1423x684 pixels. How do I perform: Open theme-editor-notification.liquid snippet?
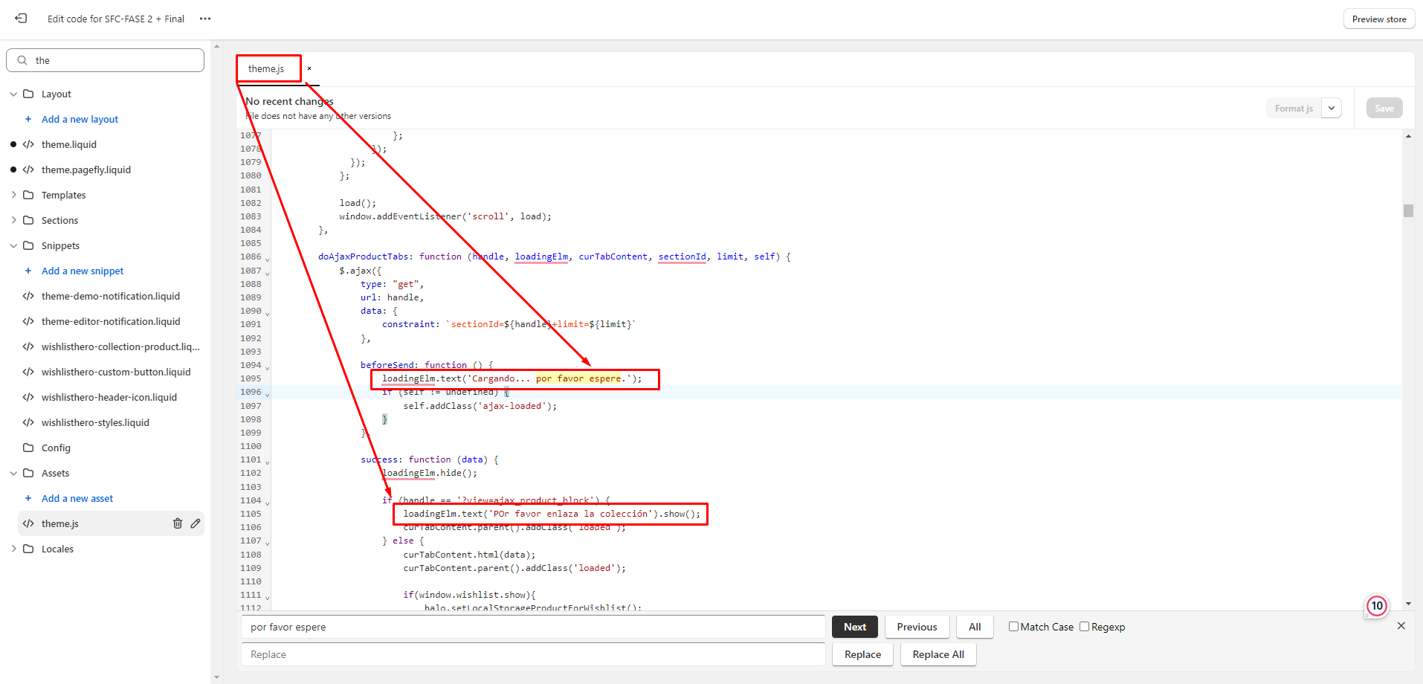pos(111,321)
